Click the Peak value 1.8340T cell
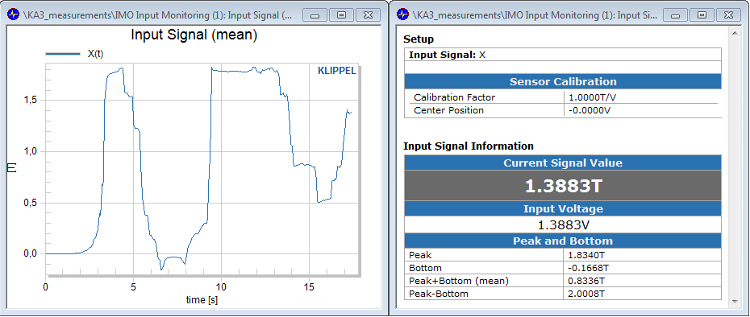The height and width of the screenshot is (317, 750). 643,255
